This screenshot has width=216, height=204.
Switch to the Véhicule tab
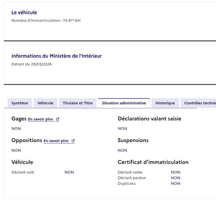(x=45, y=103)
